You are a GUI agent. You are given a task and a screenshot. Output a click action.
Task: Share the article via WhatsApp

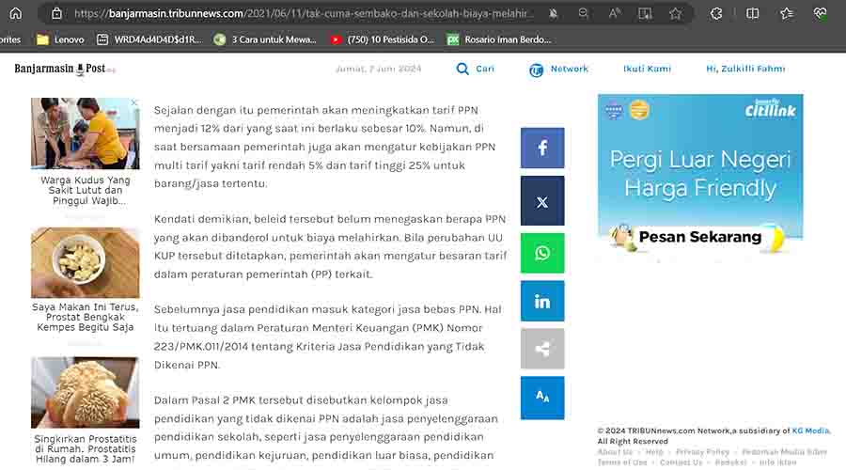coord(542,253)
